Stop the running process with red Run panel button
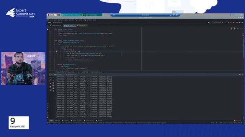The width and height of the screenshot is (245, 137). click(50, 83)
